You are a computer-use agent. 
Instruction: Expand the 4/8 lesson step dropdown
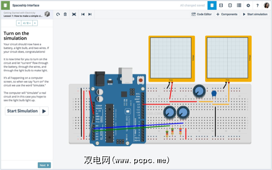point(27,23)
